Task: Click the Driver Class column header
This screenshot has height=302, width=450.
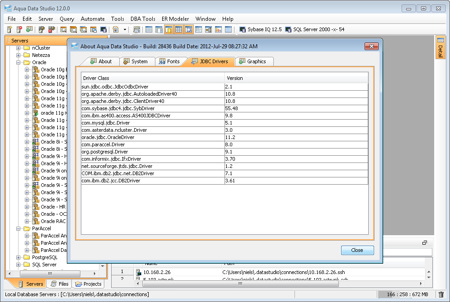Action: coord(153,78)
